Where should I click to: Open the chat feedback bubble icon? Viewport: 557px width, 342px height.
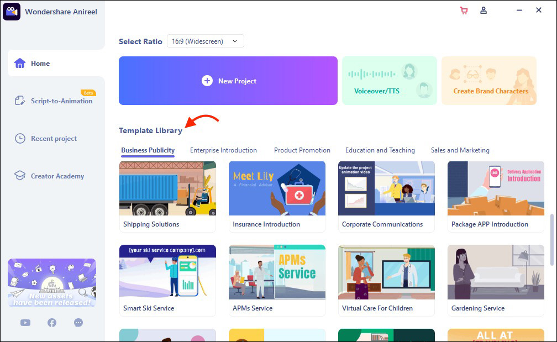coord(78,323)
